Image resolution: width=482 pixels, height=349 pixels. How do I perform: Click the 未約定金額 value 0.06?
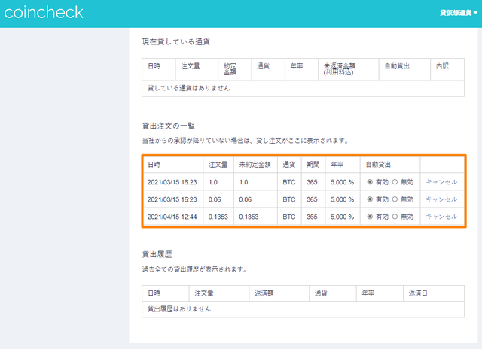245,199
